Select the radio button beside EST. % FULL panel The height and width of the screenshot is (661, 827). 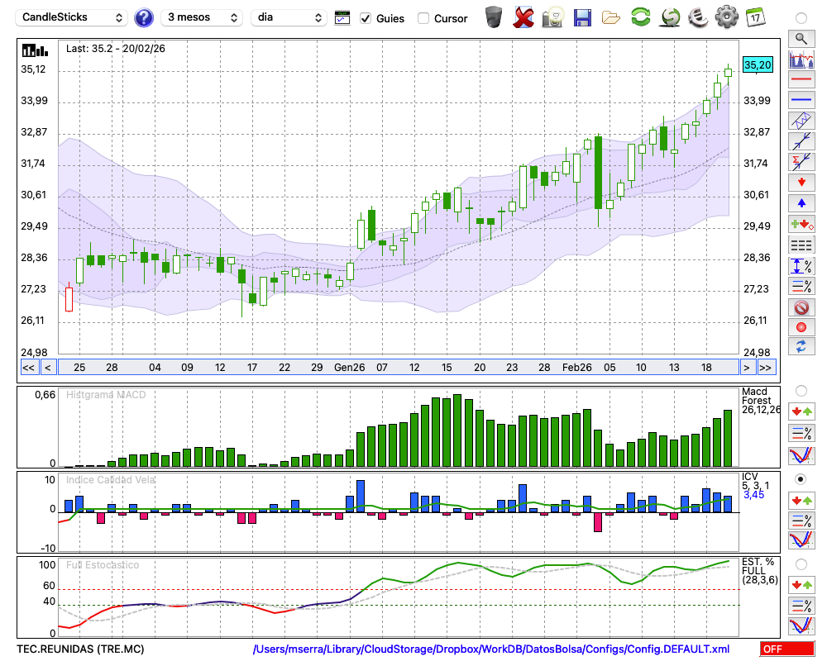(x=801, y=564)
